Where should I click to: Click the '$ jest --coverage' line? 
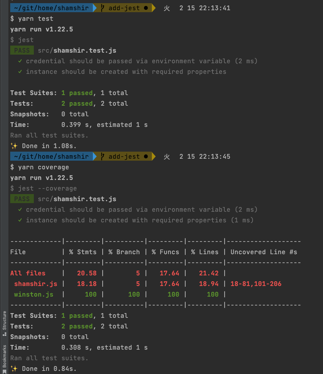(x=44, y=189)
